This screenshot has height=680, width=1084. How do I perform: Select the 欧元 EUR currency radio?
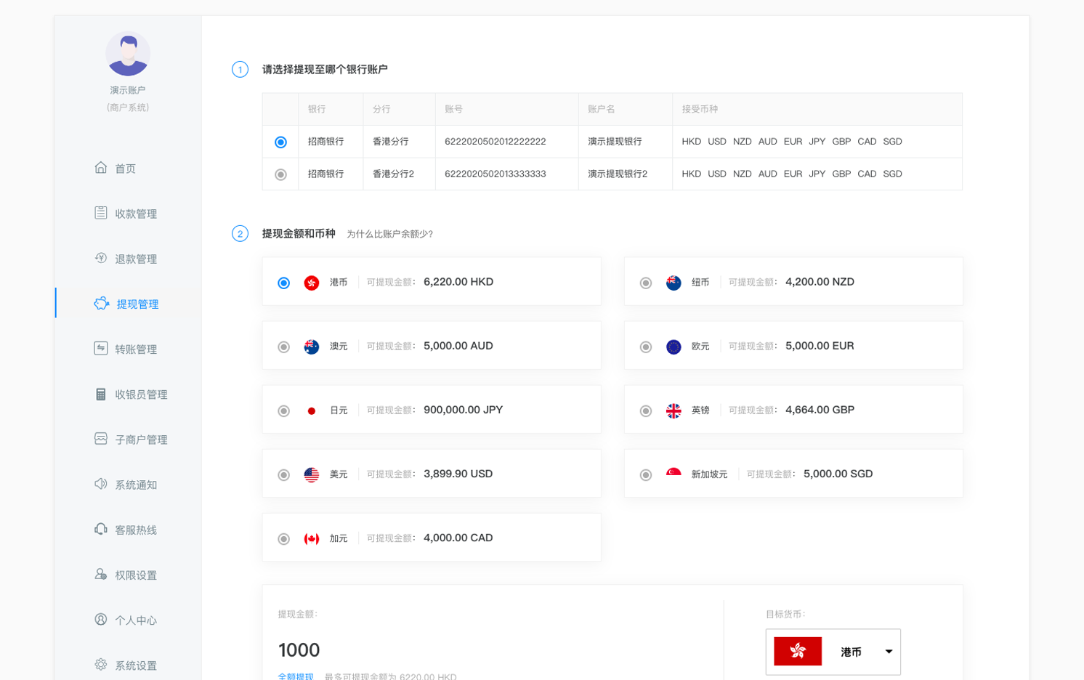pyautogui.click(x=646, y=347)
